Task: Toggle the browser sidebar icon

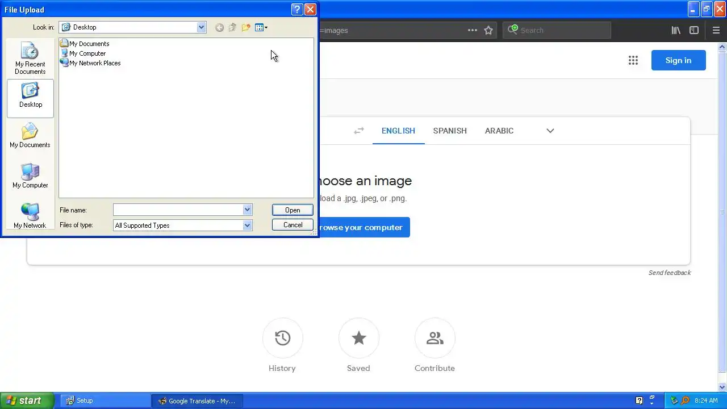Action: pos(694,30)
